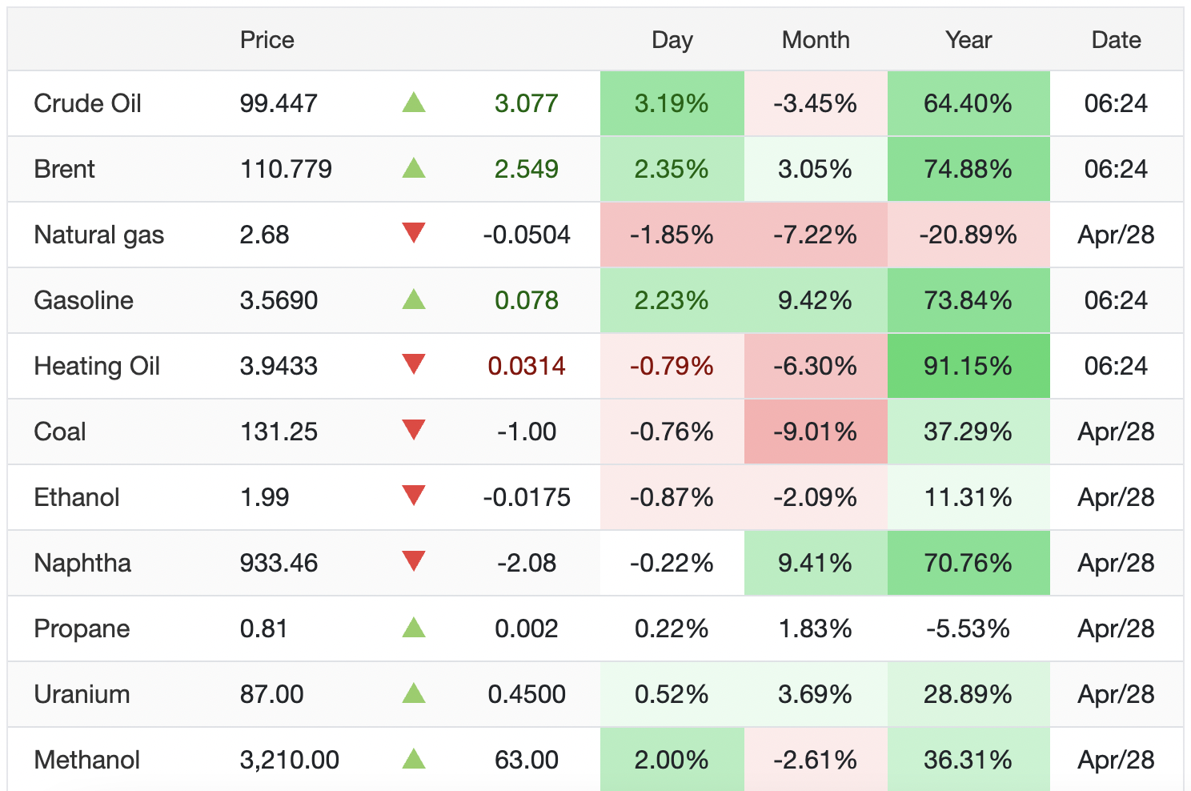Open the Crude Oil commodity link
This screenshot has height=791, width=1191.
tap(87, 103)
